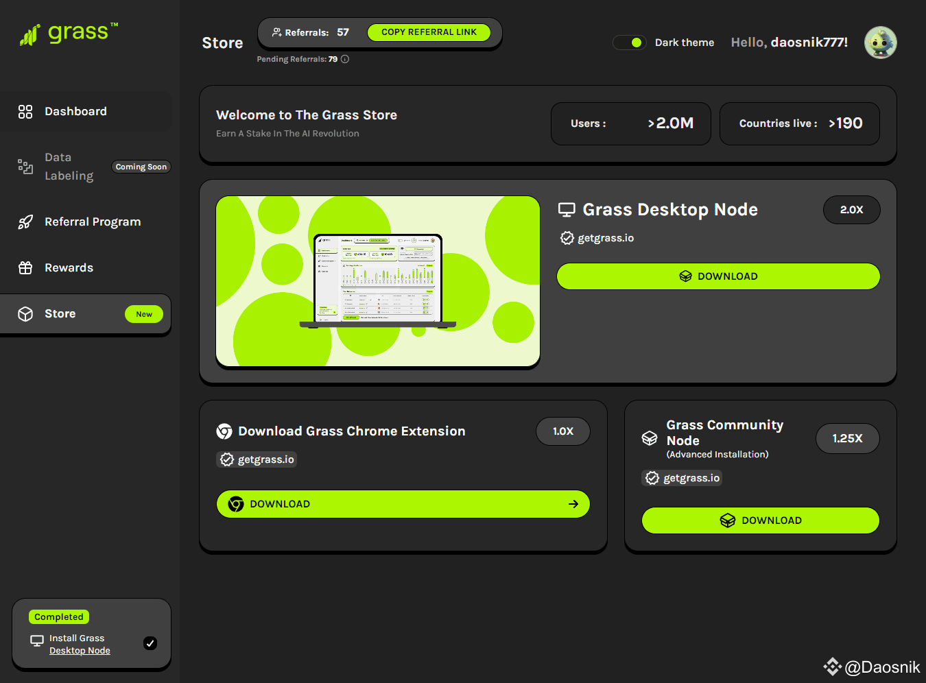Click the monitor icon beside Grass Desktop Node
The height and width of the screenshot is (683, 926).
tap(567, 210)
